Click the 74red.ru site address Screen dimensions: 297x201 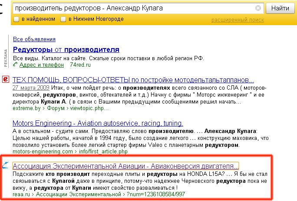[x=80, y=65]
